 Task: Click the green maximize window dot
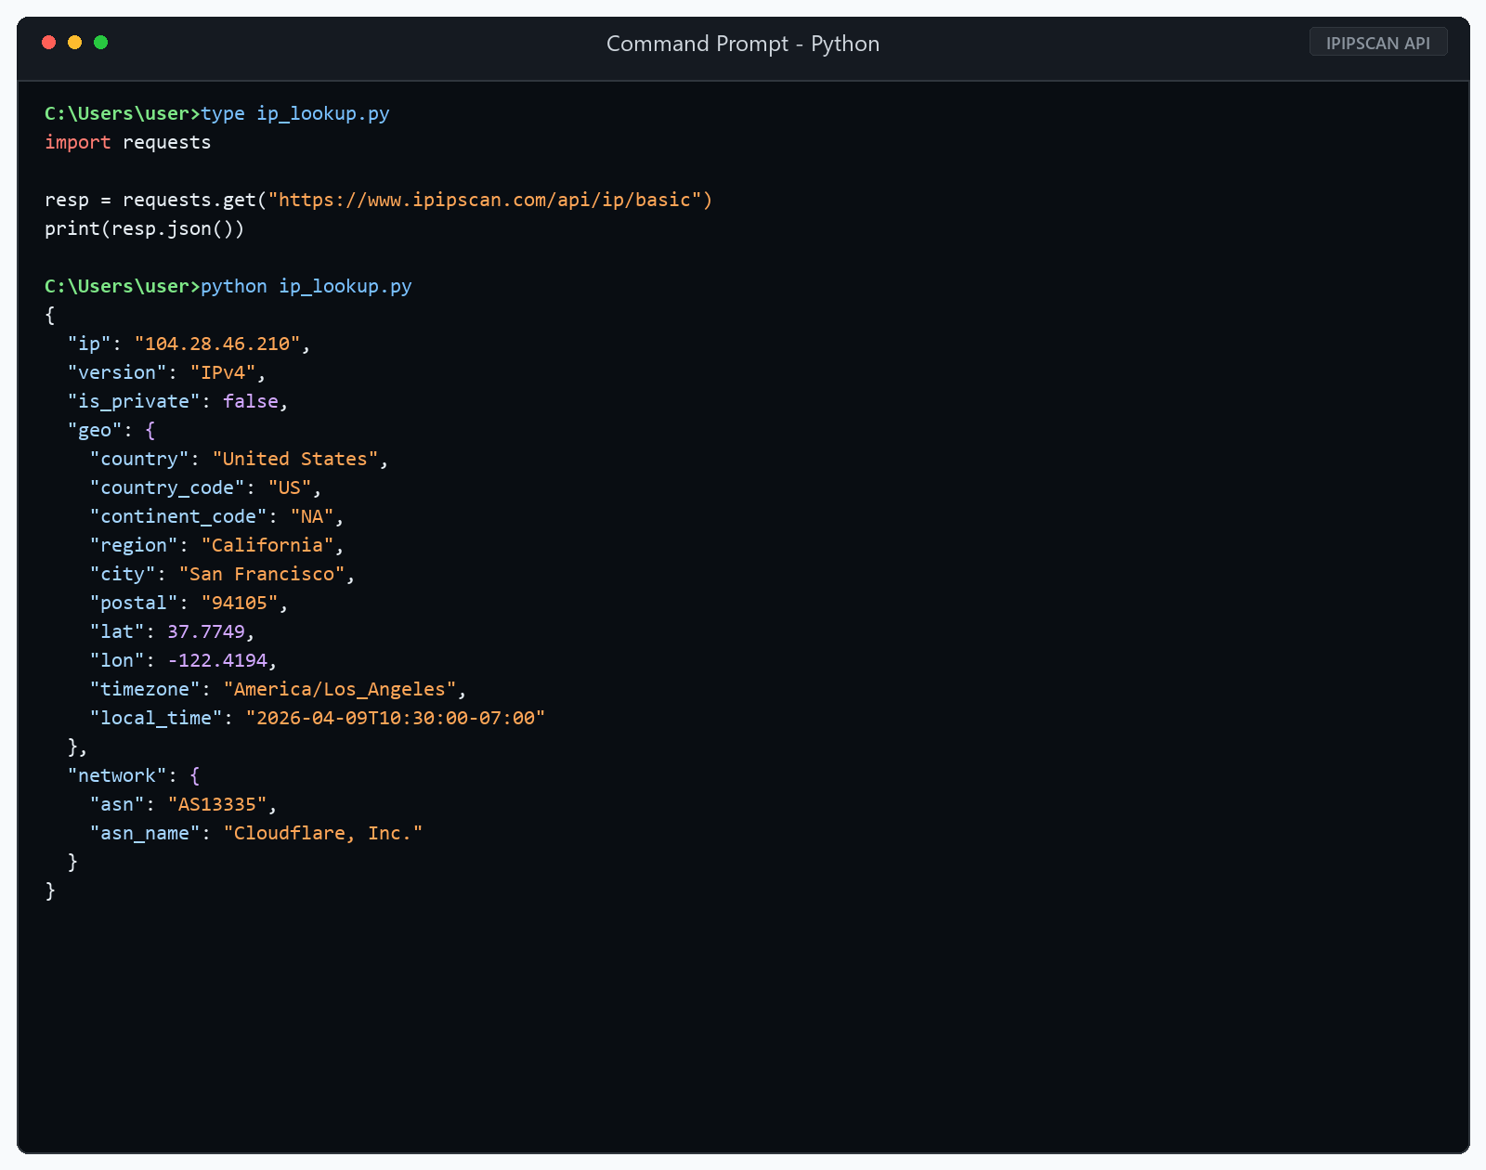coord(101,42)
